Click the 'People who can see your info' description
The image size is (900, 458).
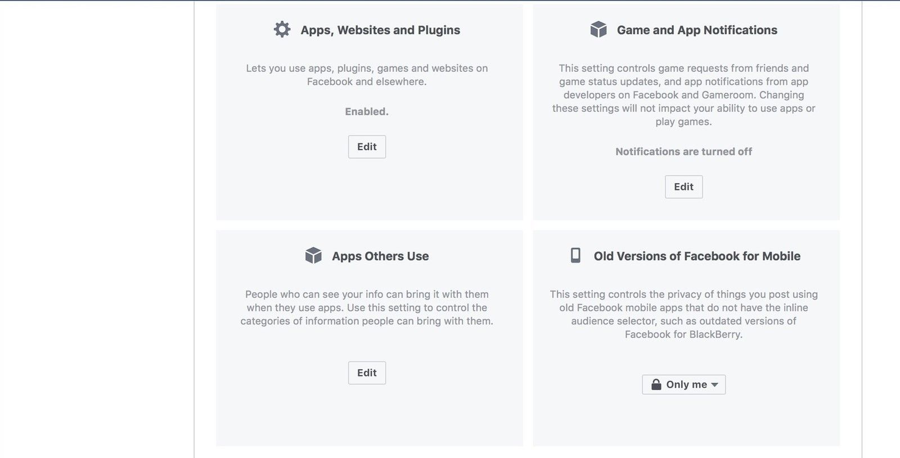pyautogui.click(x=367, y=307)
